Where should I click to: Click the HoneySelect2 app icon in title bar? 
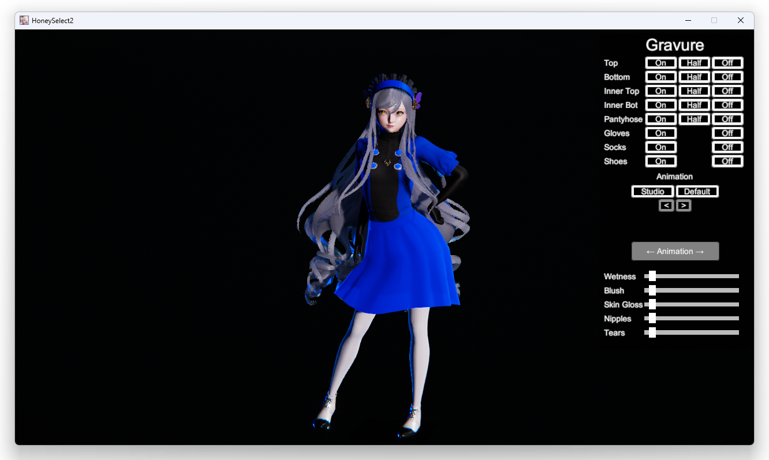(24, 20)
